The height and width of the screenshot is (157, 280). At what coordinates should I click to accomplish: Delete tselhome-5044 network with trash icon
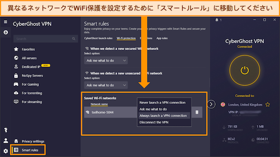[197, 112]
